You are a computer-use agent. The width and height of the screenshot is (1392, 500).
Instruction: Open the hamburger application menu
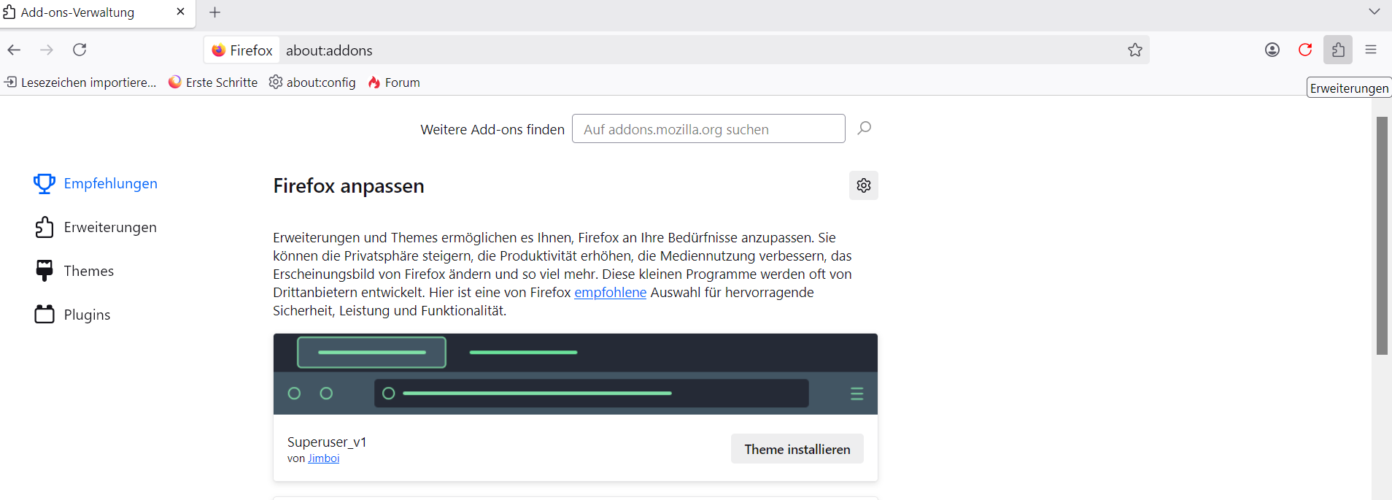1371,50
